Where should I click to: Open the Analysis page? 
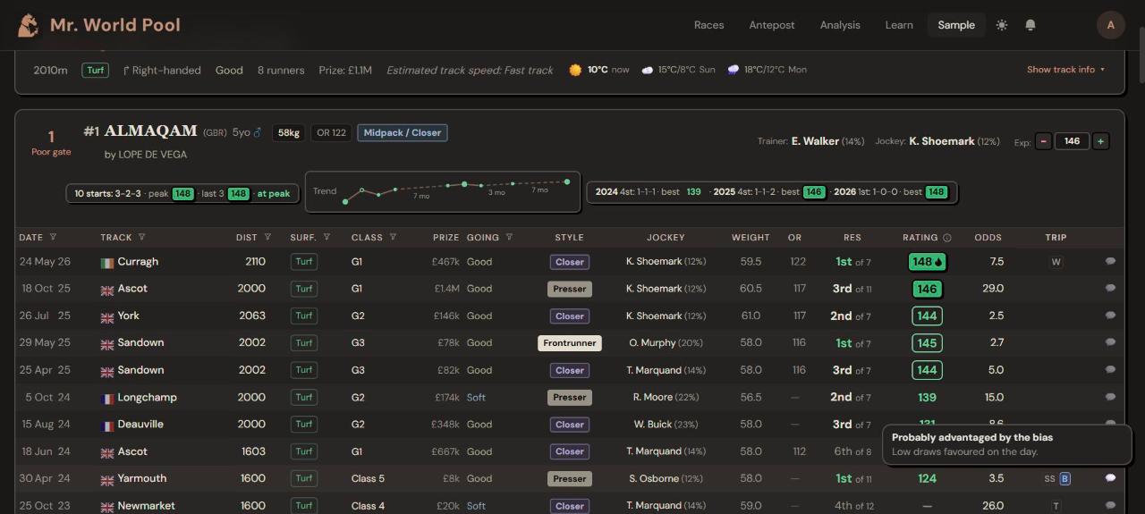(840, 25)
